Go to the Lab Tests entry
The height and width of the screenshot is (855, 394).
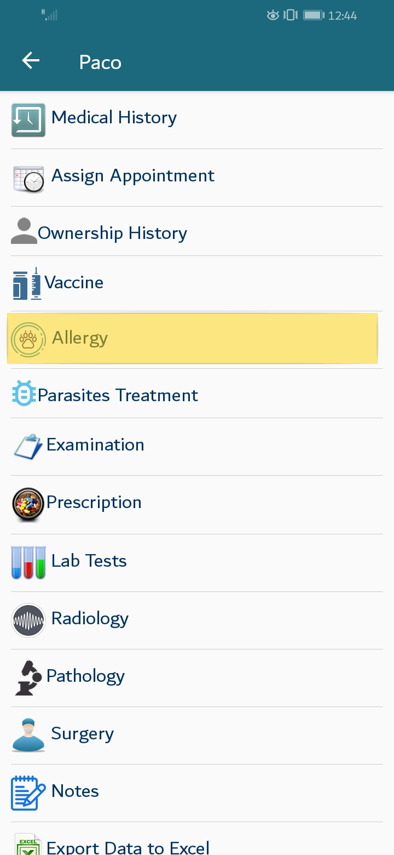click(197, 562)
